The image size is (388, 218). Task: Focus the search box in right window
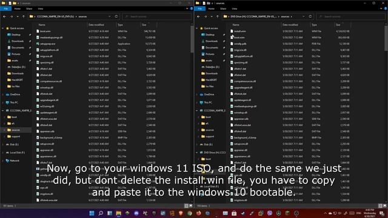click(351, 16)
